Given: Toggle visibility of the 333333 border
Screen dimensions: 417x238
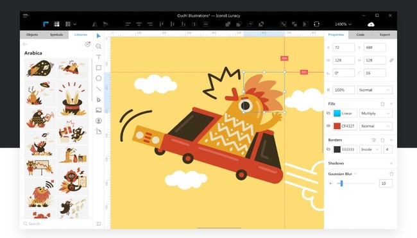Looking at the screenshot, I should [x=328, y=149].
